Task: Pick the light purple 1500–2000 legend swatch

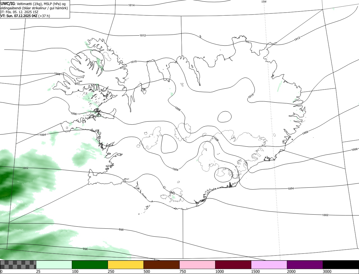Action: (x=269, y=265)
